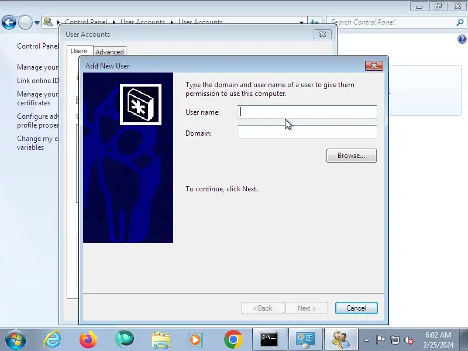Image resolution: width=468 pixels, height=351 pixels.
Task: Open the Windows Start menu
Action: pyautogui.click(x=16, y=339)
